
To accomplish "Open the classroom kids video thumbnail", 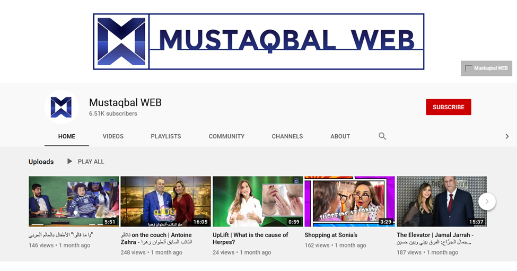I will point(74,202).
